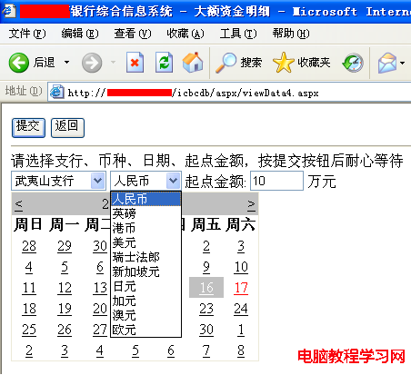Select calendar day 11
This screenshot has width=411, height=375.
click(x=29, y=288)
